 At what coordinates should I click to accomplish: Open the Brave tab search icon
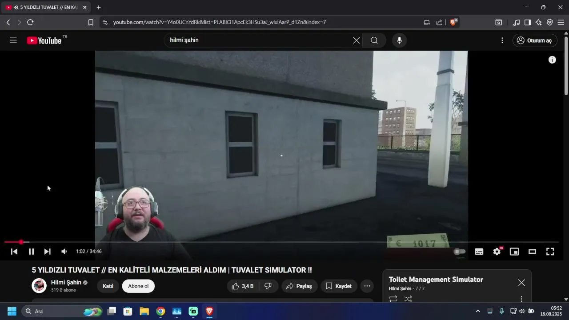coord(499,22)
